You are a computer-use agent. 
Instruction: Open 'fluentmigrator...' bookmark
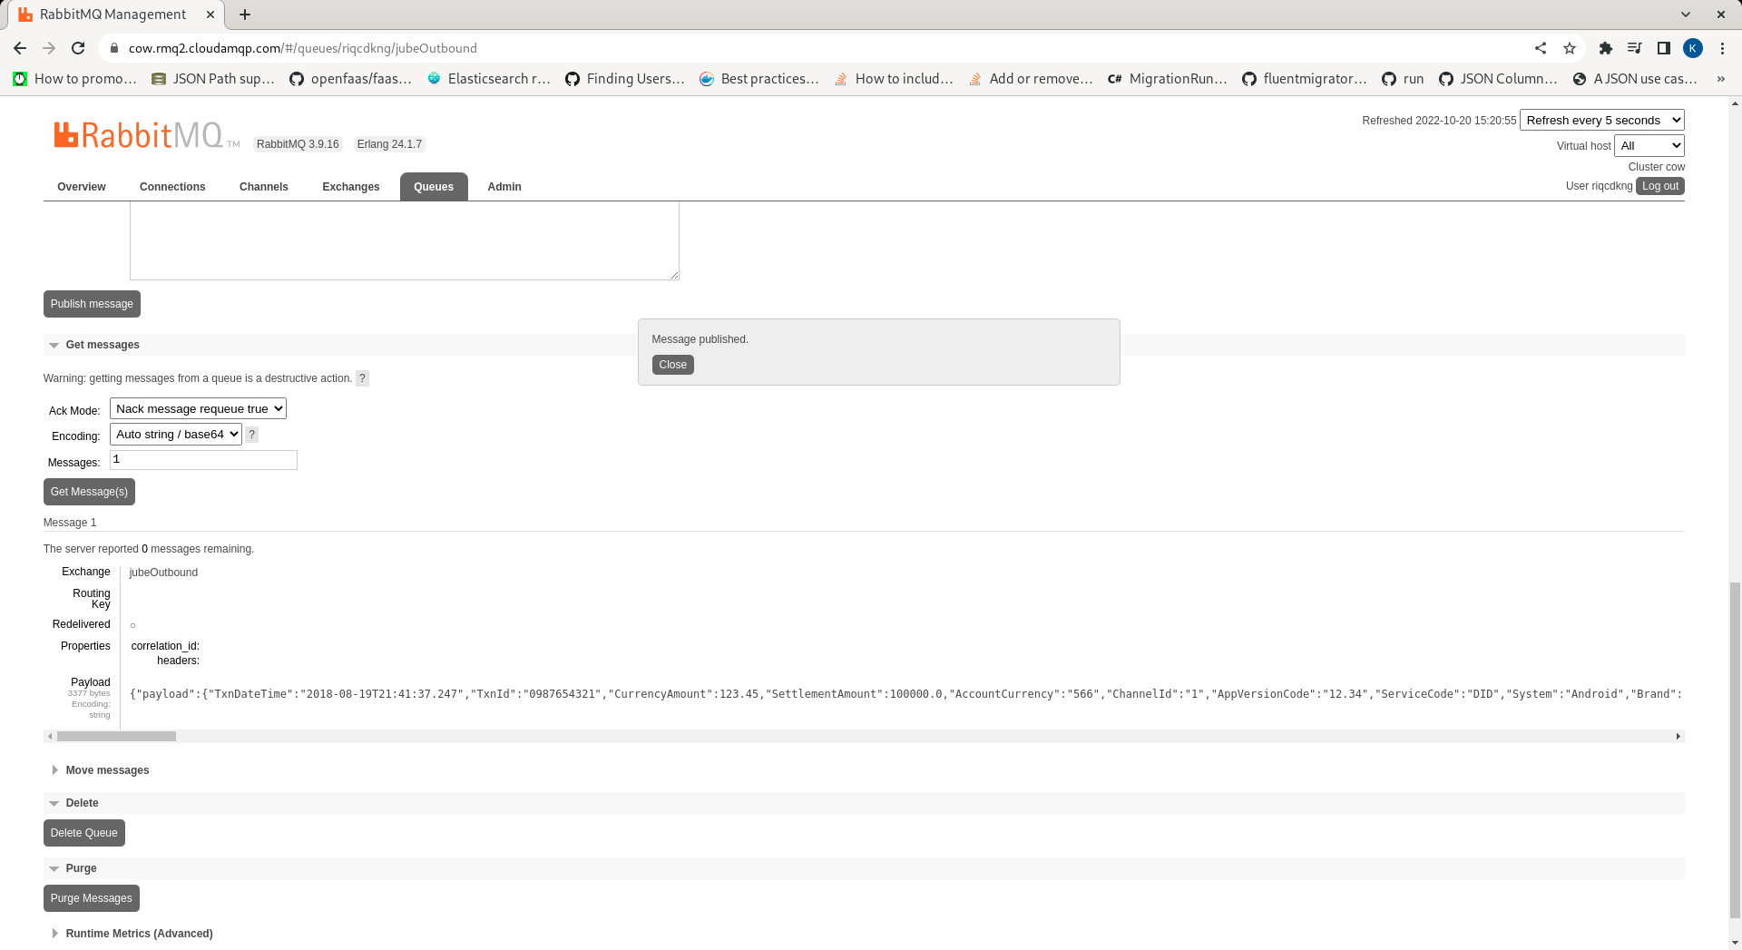(1305, 79)
